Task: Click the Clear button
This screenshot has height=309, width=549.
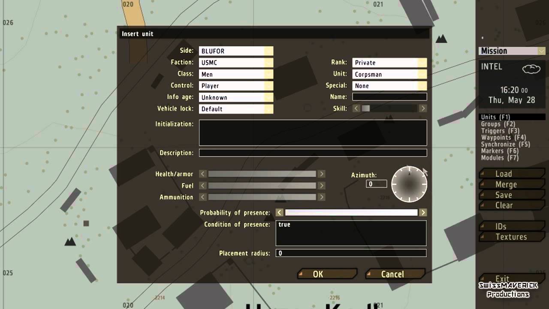Action: pyautogui.click(x=512, y=205)
